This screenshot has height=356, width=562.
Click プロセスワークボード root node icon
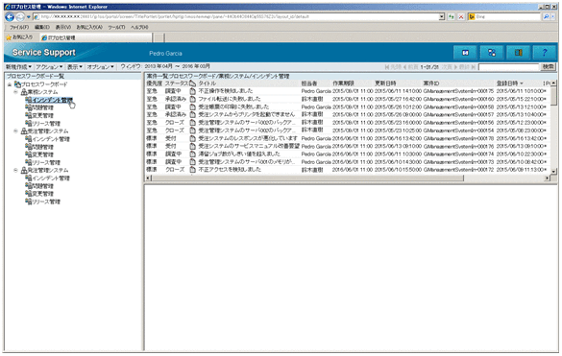(x=17, y=84)
